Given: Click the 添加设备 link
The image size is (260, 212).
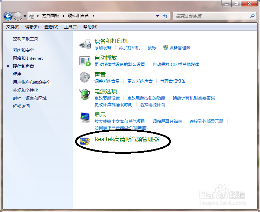Looking at the screenshot, I should pyautogui.click(x=103, y=48).
